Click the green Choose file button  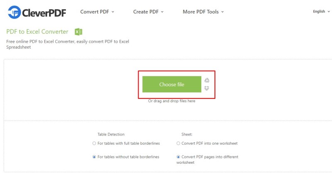[x=172, y=84]
